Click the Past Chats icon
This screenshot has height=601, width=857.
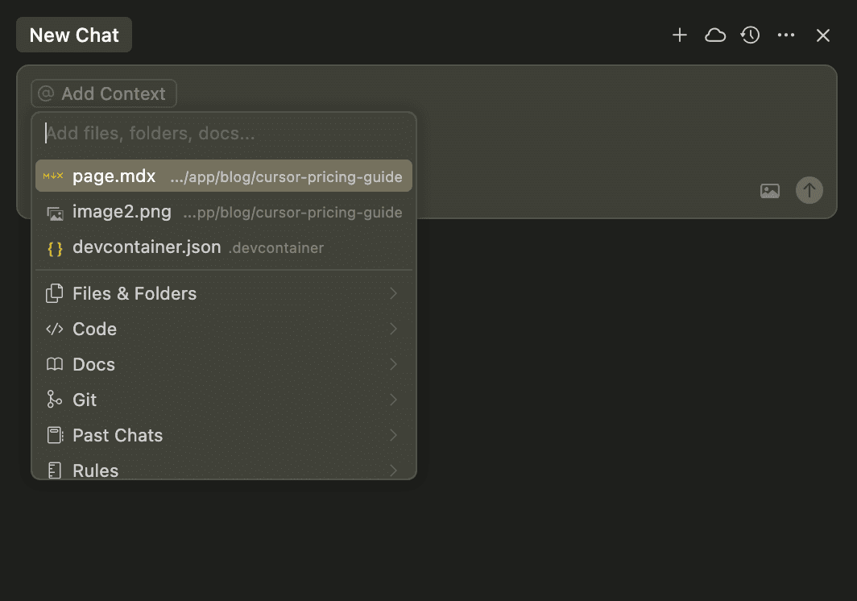55,436
